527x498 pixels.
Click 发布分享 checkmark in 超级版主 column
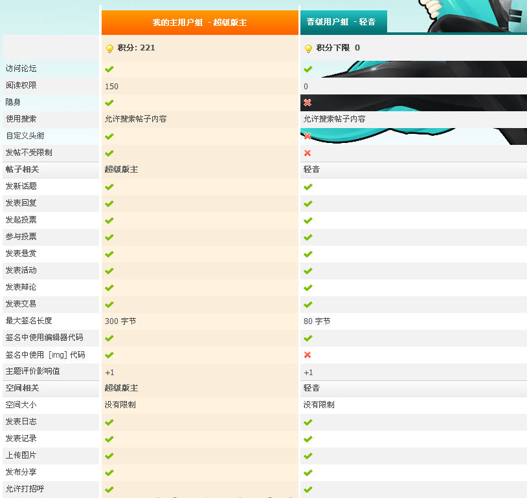109,473
